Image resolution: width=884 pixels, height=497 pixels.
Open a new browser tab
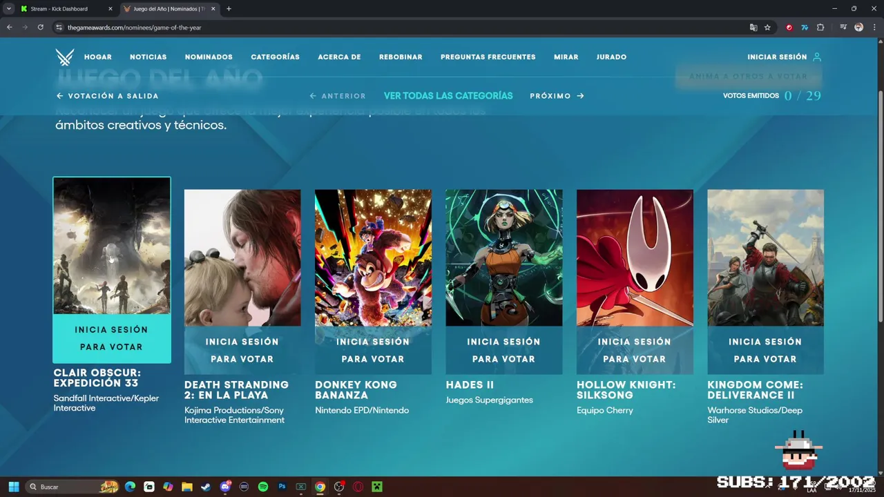pos(229,9)
